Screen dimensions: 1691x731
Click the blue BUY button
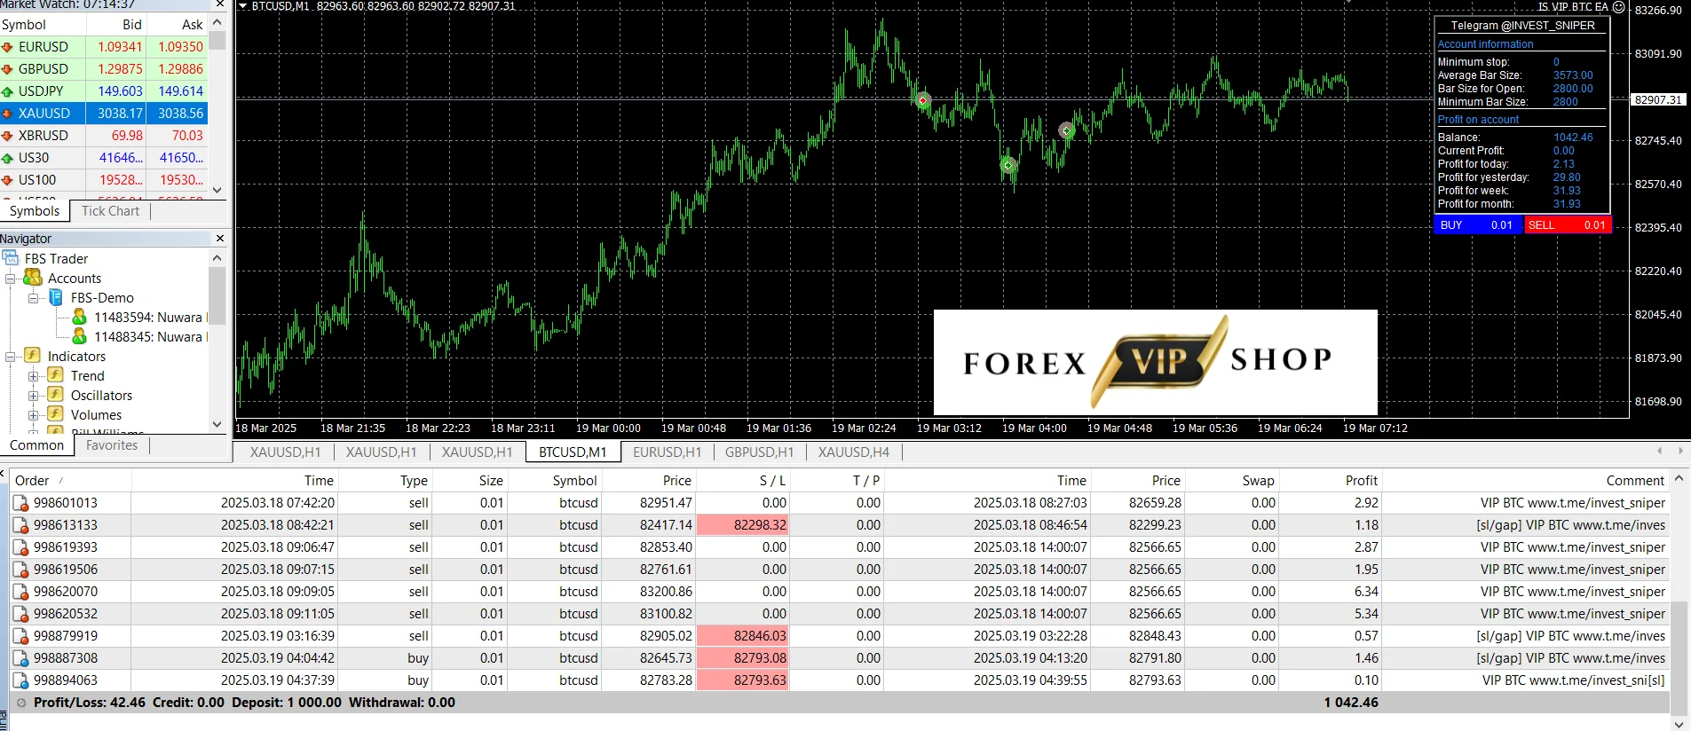(x=1478, y=225)
